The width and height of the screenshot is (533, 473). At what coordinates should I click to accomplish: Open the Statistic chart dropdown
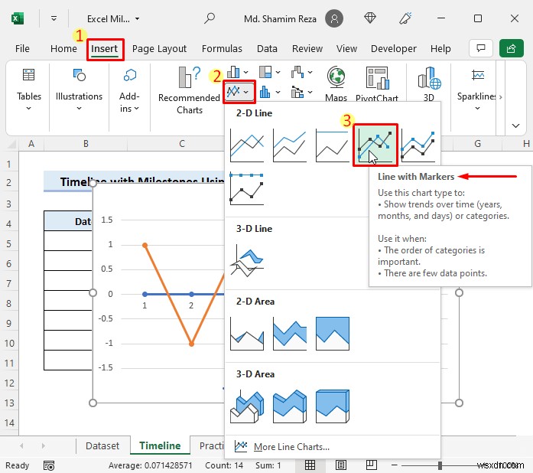coord(270,92)
